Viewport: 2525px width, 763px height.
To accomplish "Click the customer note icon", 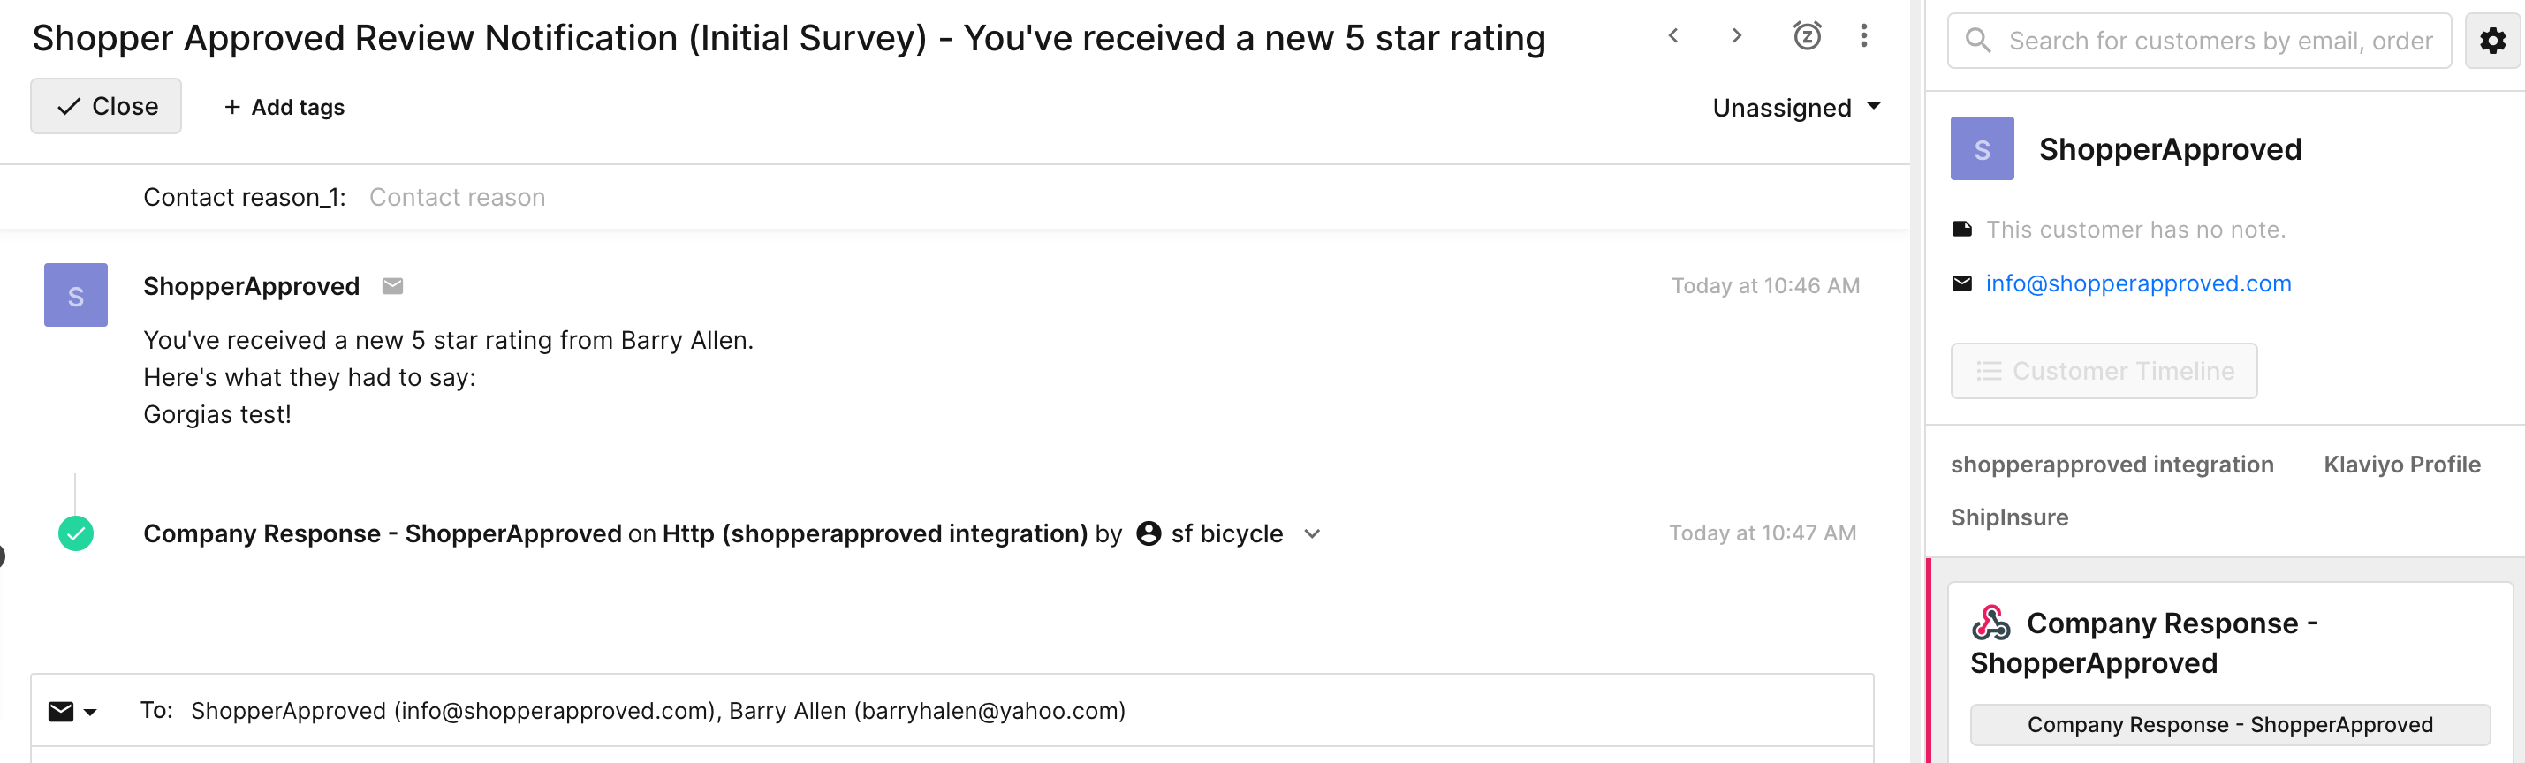I will tap(1961, 230).
